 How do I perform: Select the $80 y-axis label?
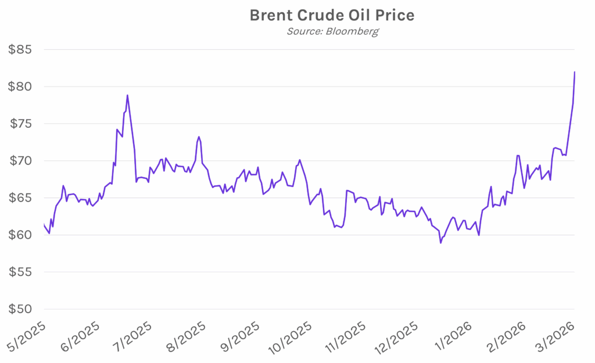[20, 87]
